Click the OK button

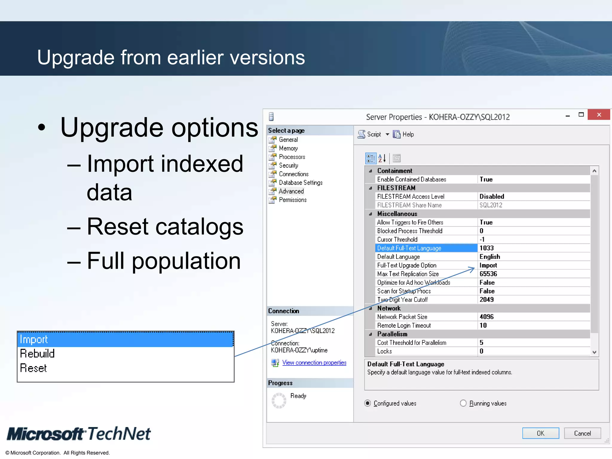[541, 433]
